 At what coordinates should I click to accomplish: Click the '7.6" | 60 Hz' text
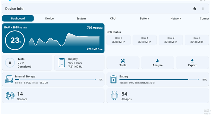[75, 67]
